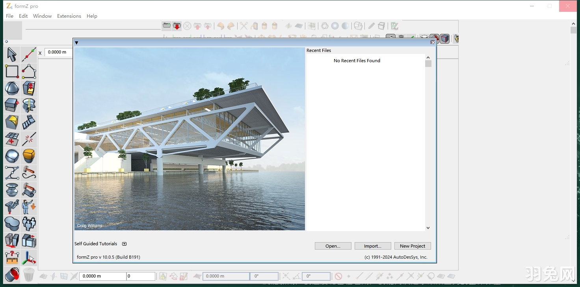
Task: Click the Undo arrow in the toolbar
Action: click(x=220, y=26)
